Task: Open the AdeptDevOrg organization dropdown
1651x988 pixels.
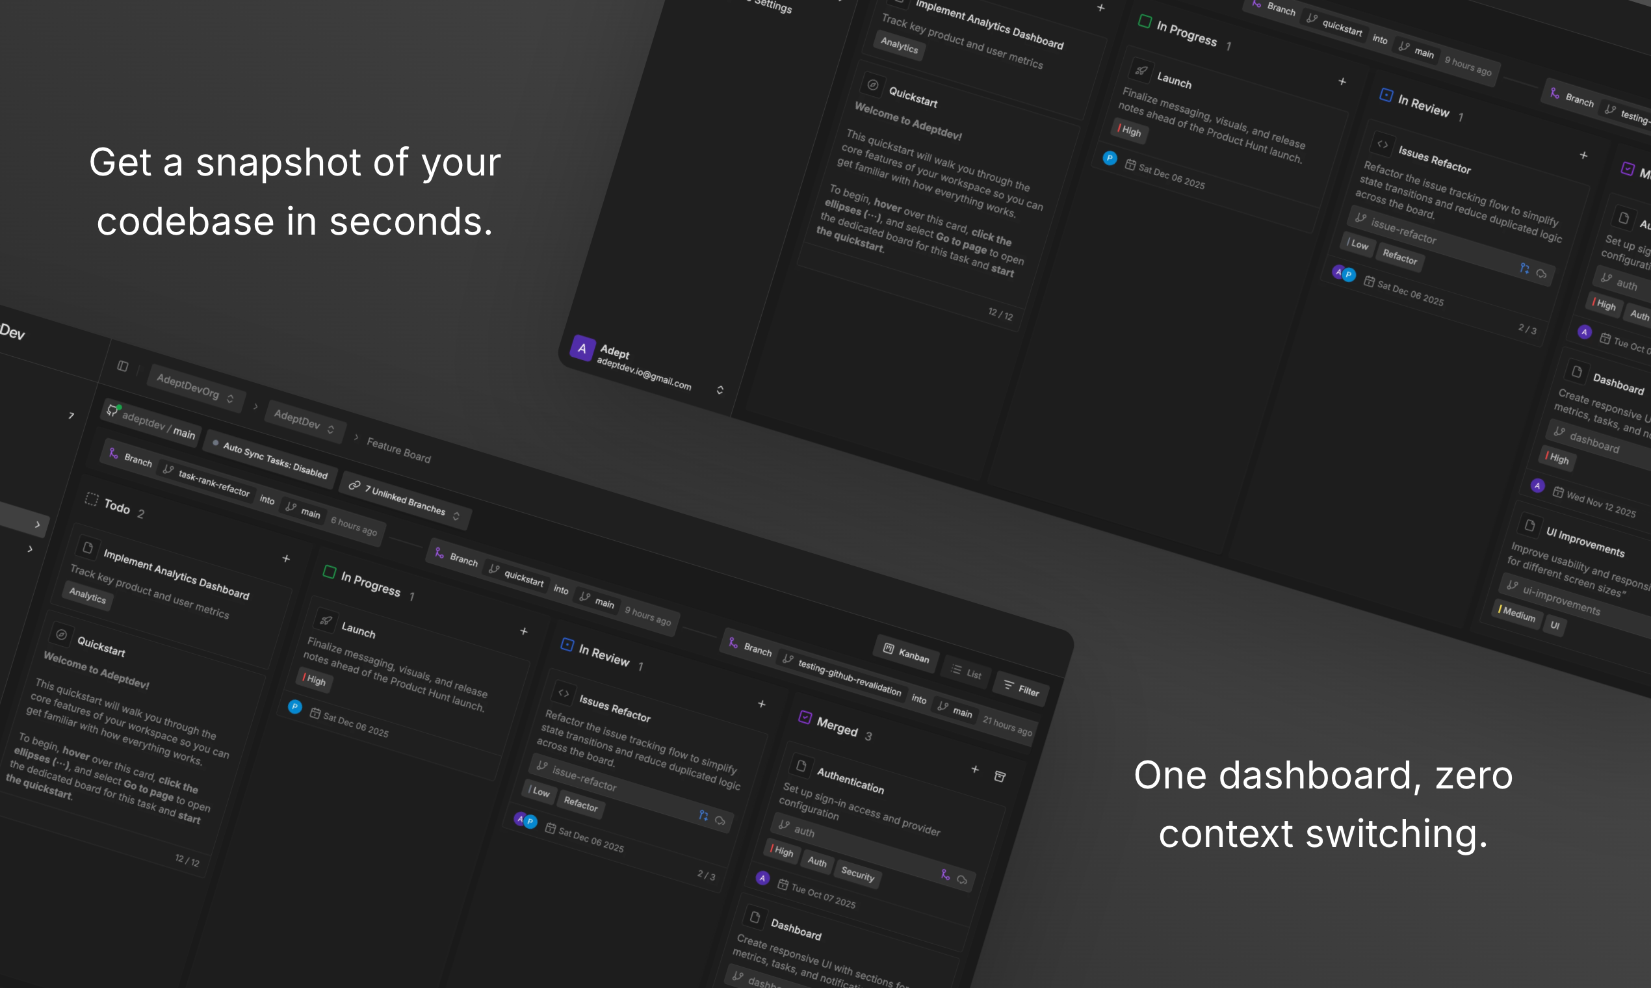Action: (x=195, y=388)
